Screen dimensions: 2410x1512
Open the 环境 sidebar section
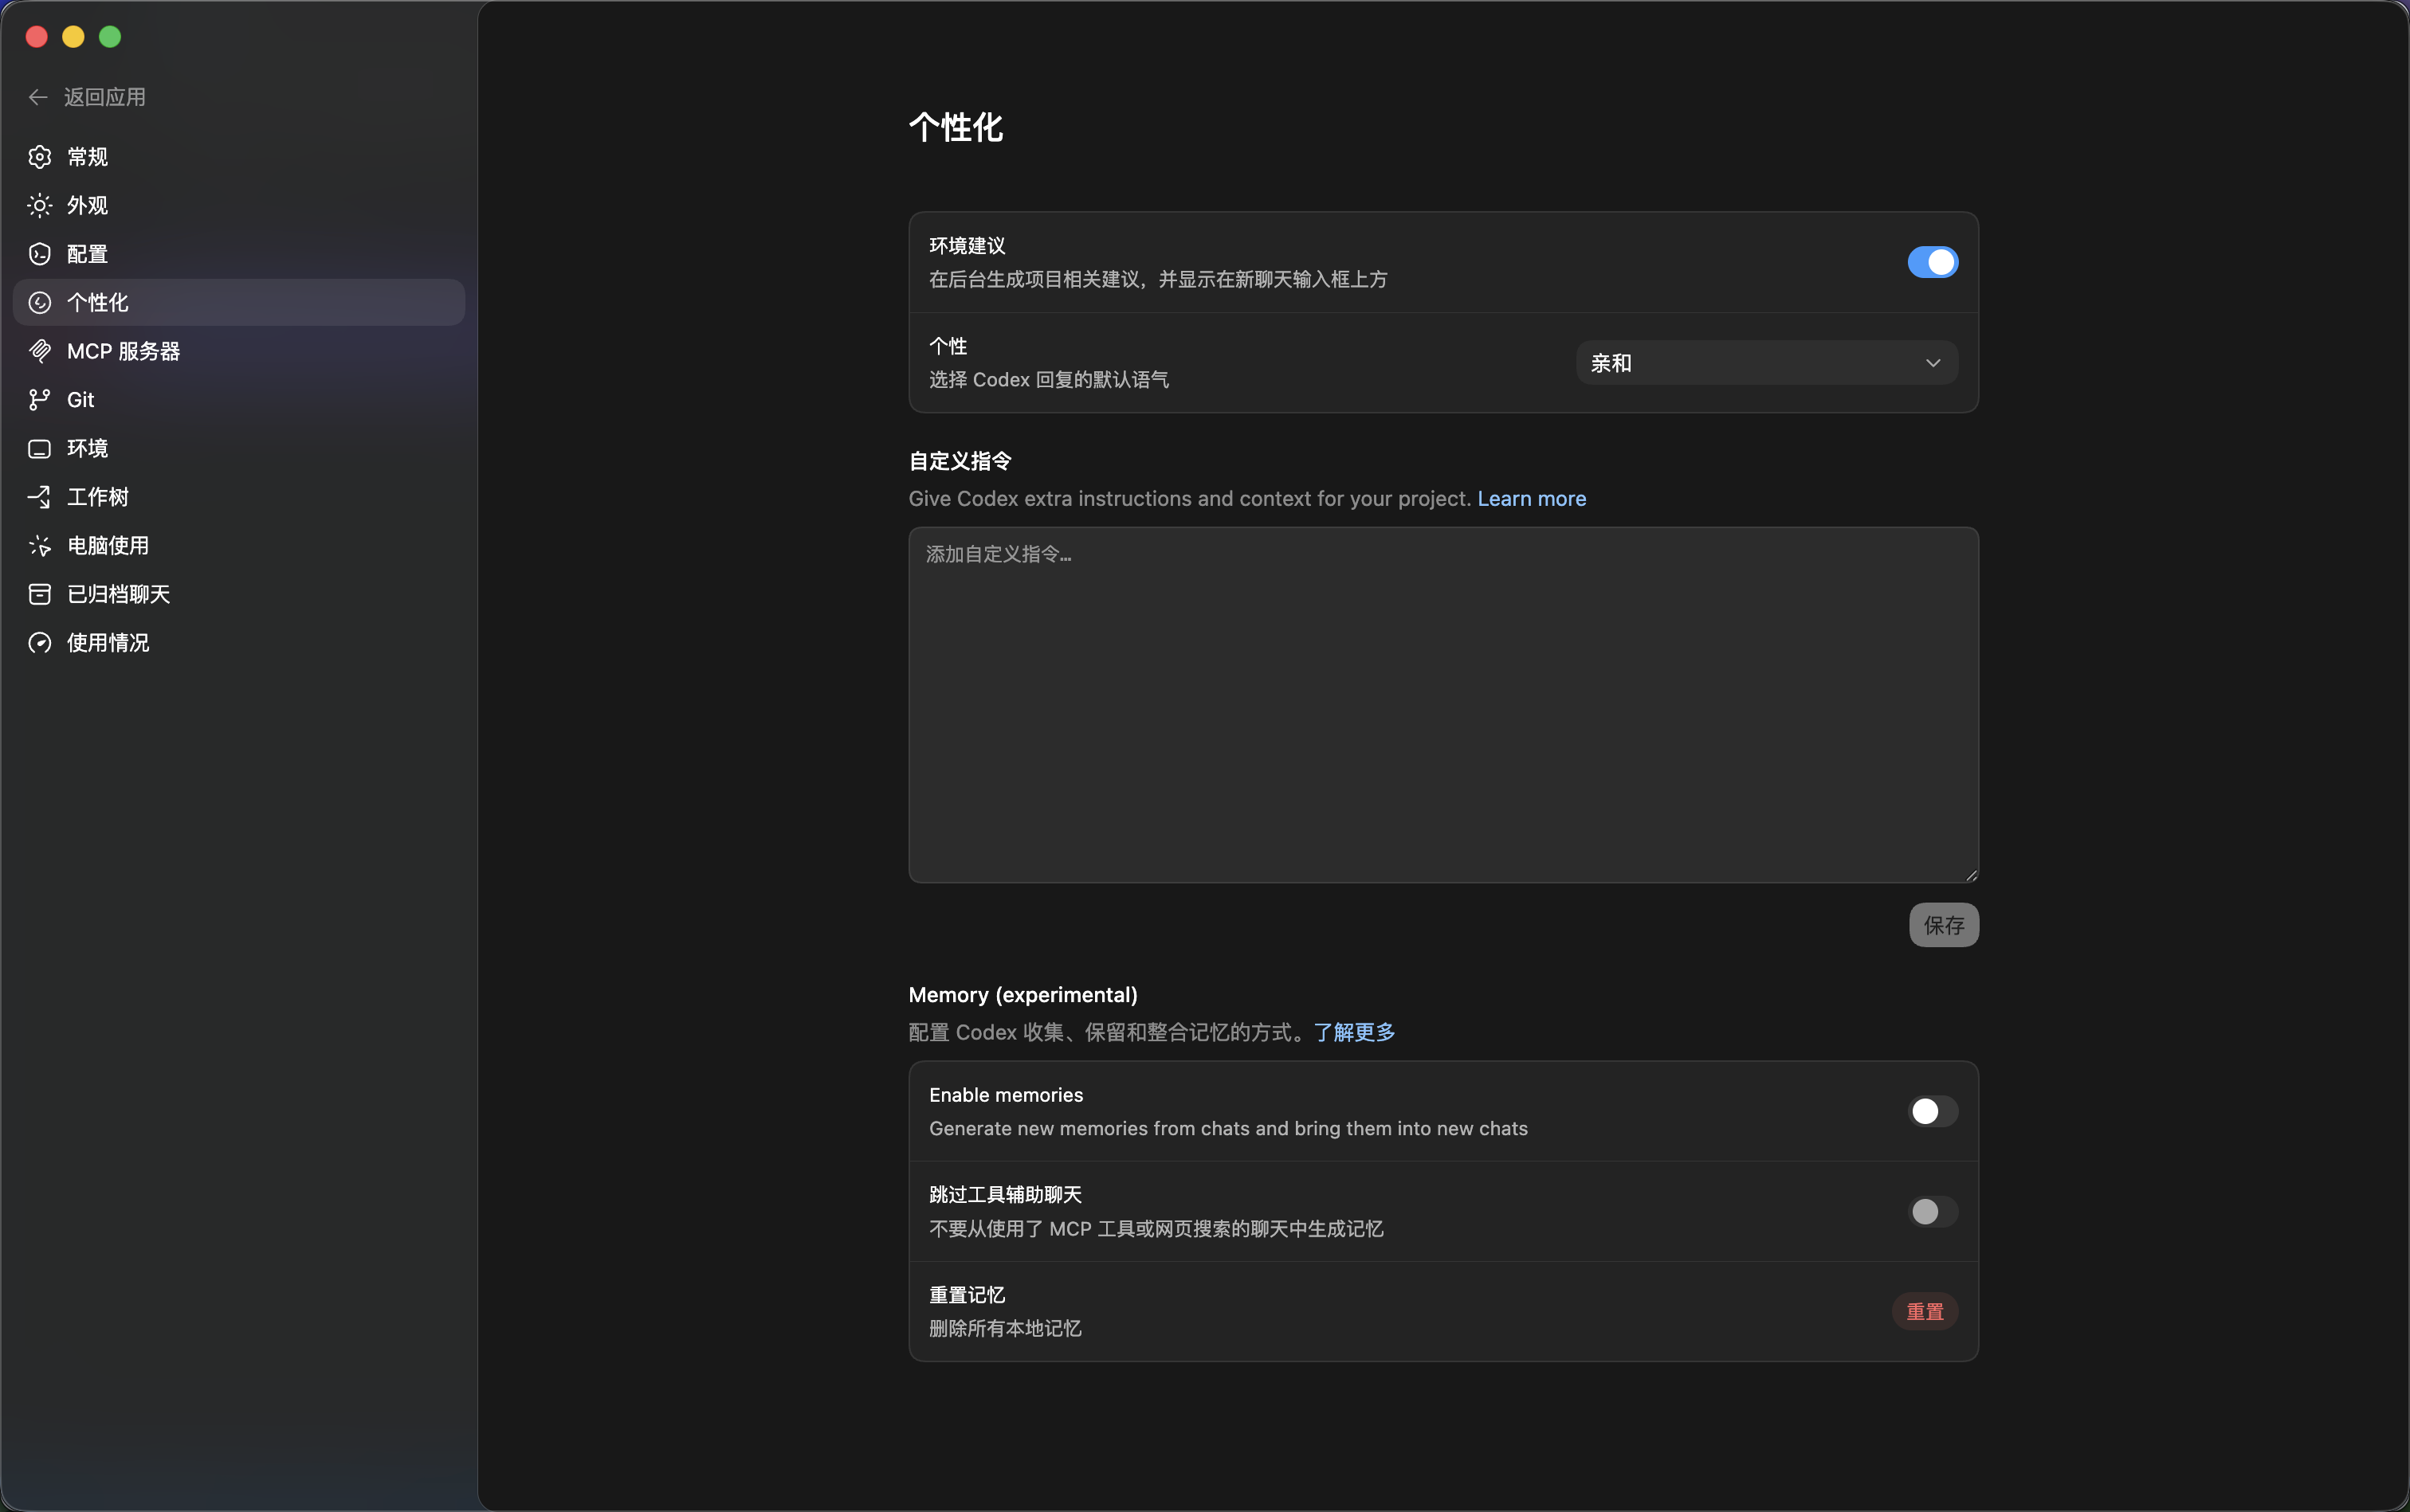87,448
